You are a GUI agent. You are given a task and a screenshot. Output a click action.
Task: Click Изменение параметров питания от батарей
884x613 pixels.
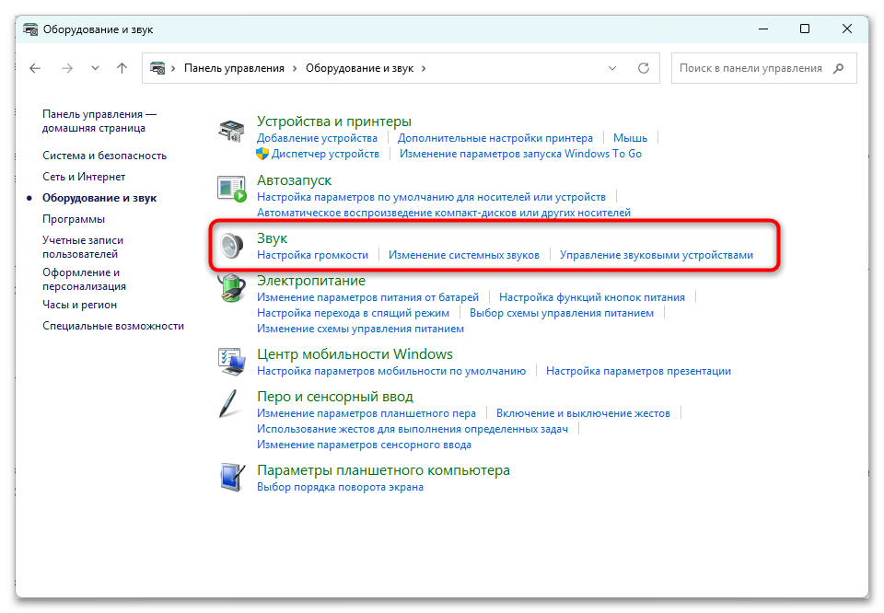(367, 297)
